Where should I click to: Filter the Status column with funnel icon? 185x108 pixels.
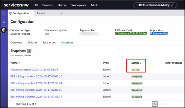(141, 63)
